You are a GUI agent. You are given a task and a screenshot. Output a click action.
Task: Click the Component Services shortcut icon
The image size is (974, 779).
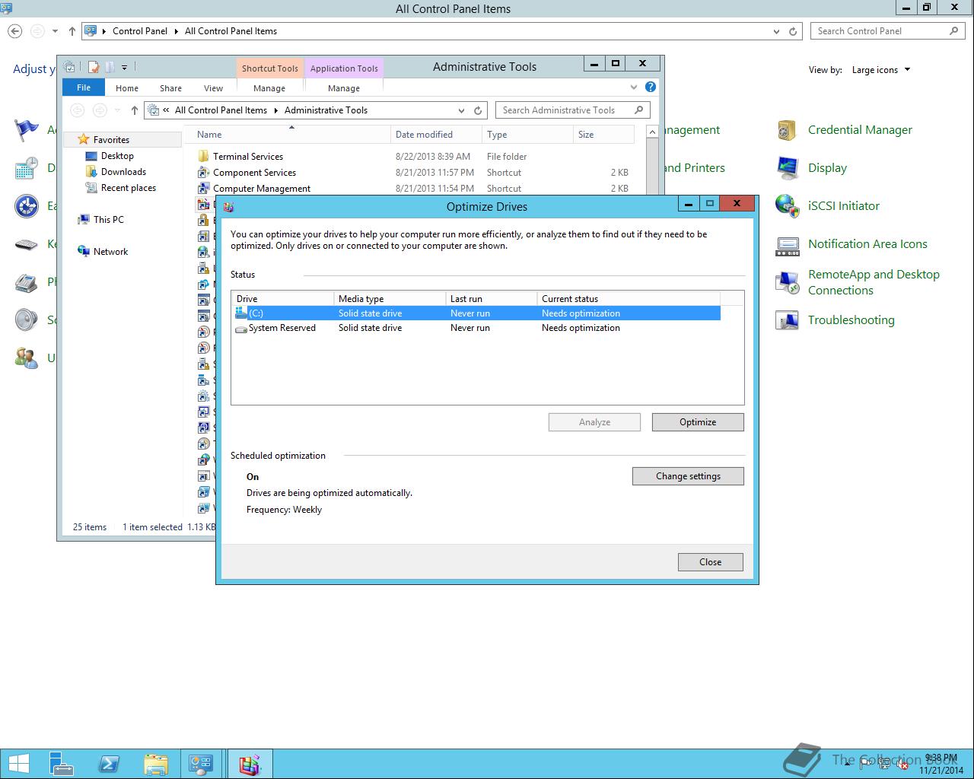point(203,172)
